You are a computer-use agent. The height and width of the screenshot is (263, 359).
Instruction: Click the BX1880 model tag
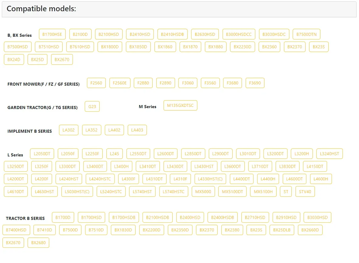[216, 47]
